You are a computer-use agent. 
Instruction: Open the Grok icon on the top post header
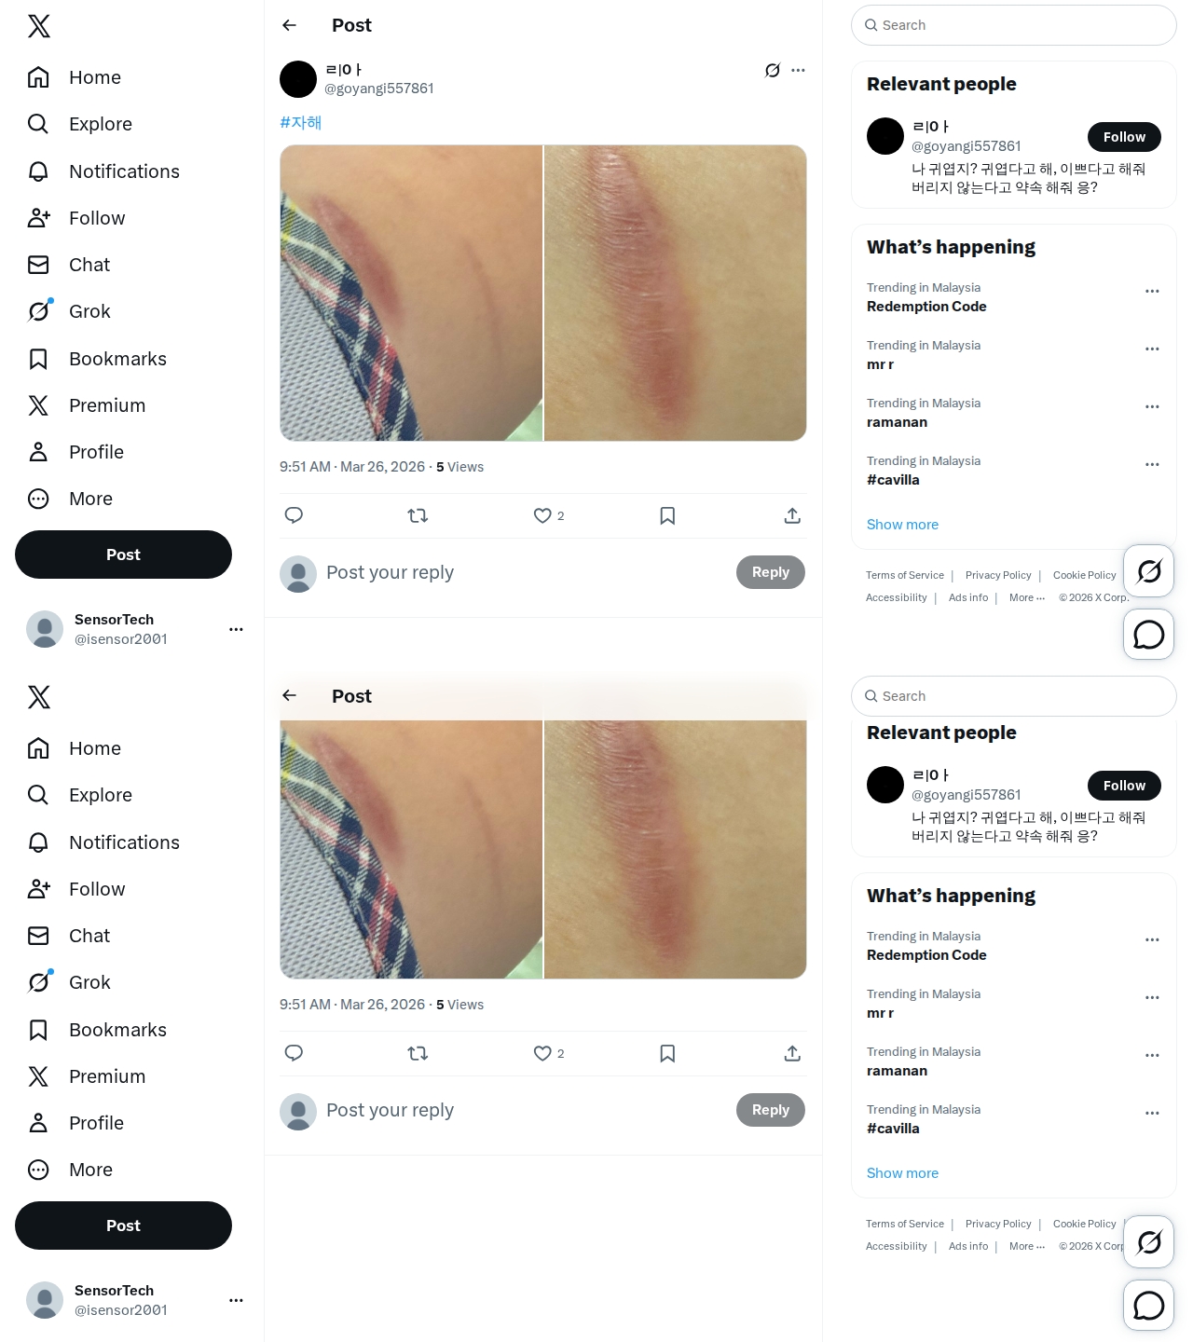[773, 70]
